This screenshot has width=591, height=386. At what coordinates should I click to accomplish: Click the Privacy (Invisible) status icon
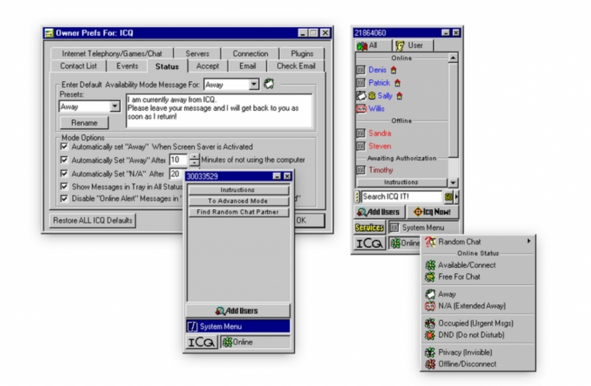[x=430, y=352]
